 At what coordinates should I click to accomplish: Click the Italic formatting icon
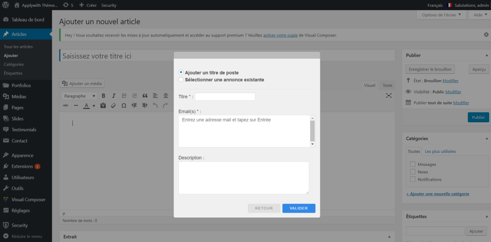click(x=114, y=96)
